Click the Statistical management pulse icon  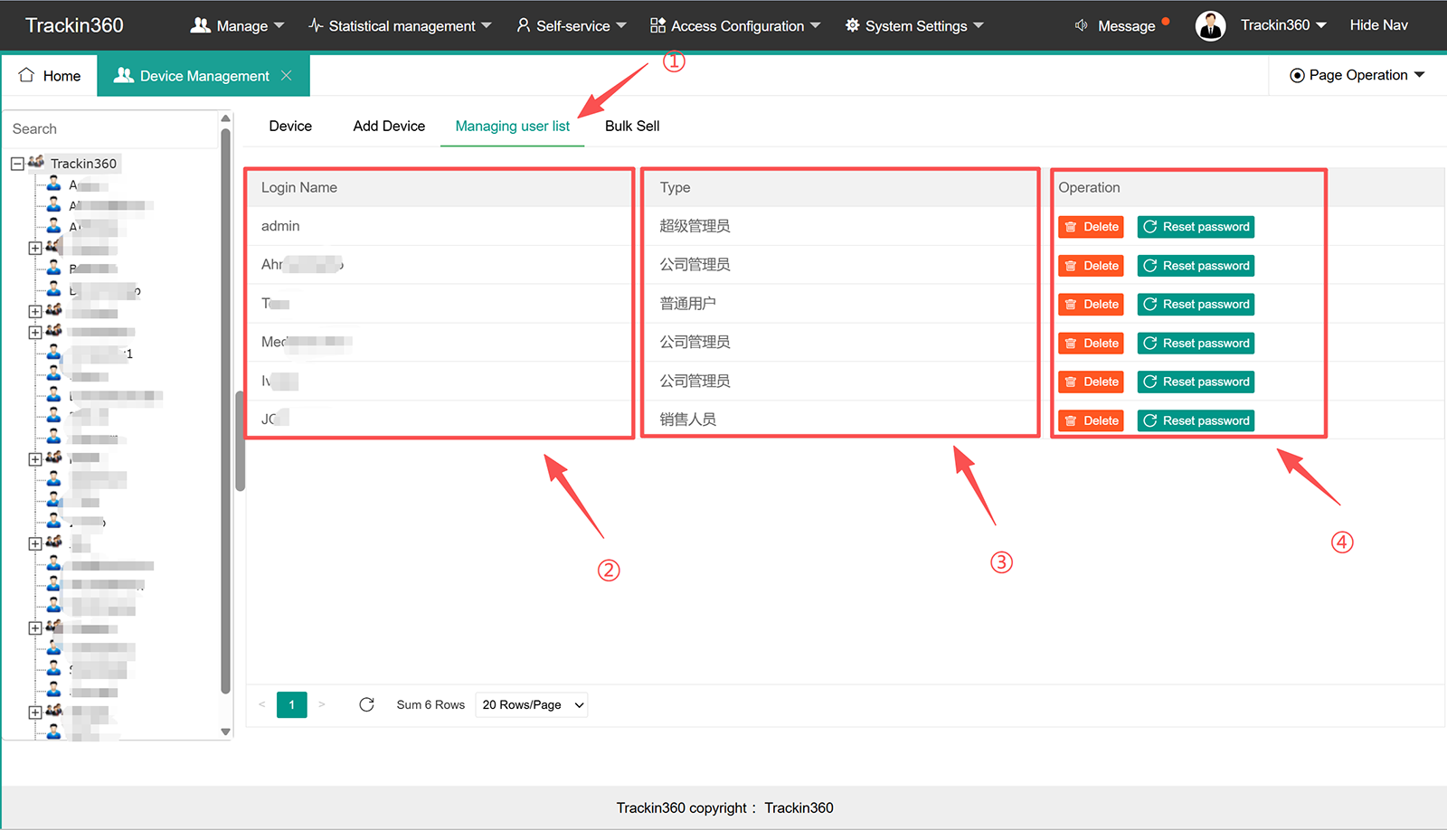point(316,25)
